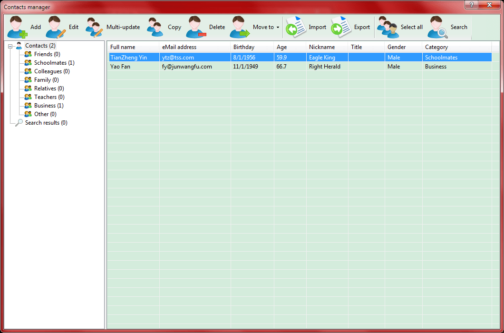Sort by Category column header
The image size is (504, 333).
(x=457, y=47)
